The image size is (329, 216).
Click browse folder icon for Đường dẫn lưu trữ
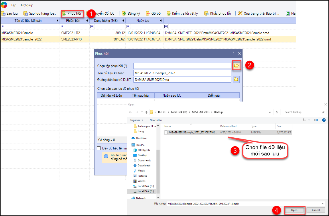coord(236,79)
